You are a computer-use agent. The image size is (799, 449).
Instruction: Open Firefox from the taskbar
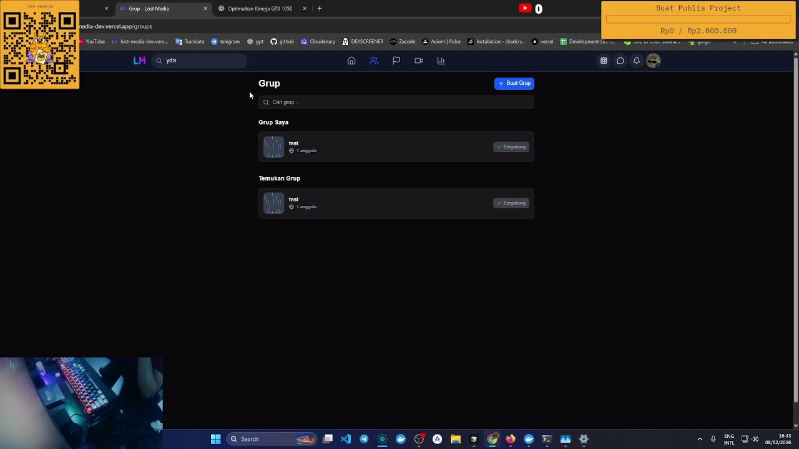(511, 439)
